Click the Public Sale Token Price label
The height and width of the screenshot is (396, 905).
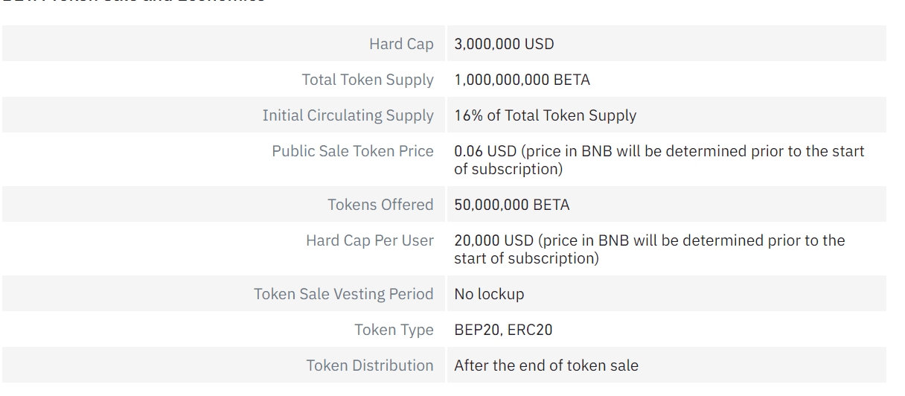[x=353, y=151]
